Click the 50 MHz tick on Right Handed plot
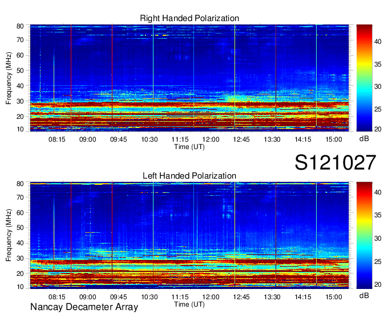388x314 pixels. (20, 71)
